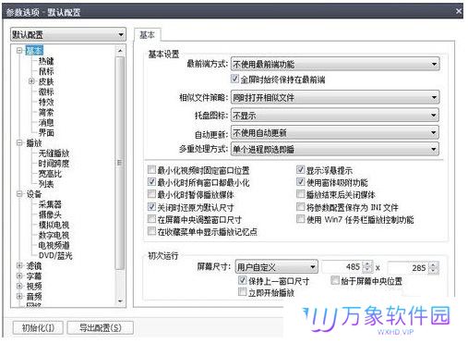The width and height of the screenshot is (468, 343).
Task: Select 消息 in the settings tree
Action: (x=46, y=122)
